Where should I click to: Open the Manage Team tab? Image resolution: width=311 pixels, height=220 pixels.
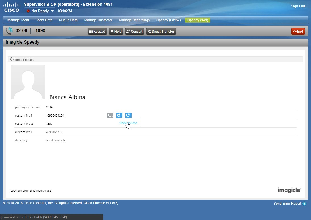pyautogui.click(x=18, y=20)
